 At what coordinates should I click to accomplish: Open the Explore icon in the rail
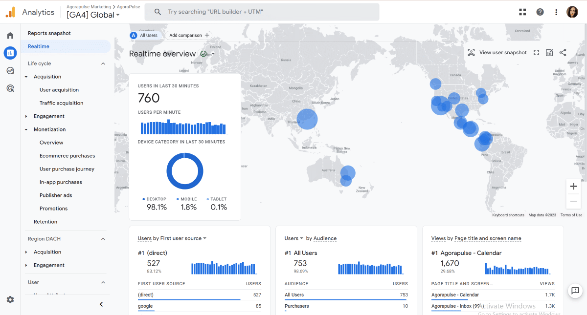point(10,71)
